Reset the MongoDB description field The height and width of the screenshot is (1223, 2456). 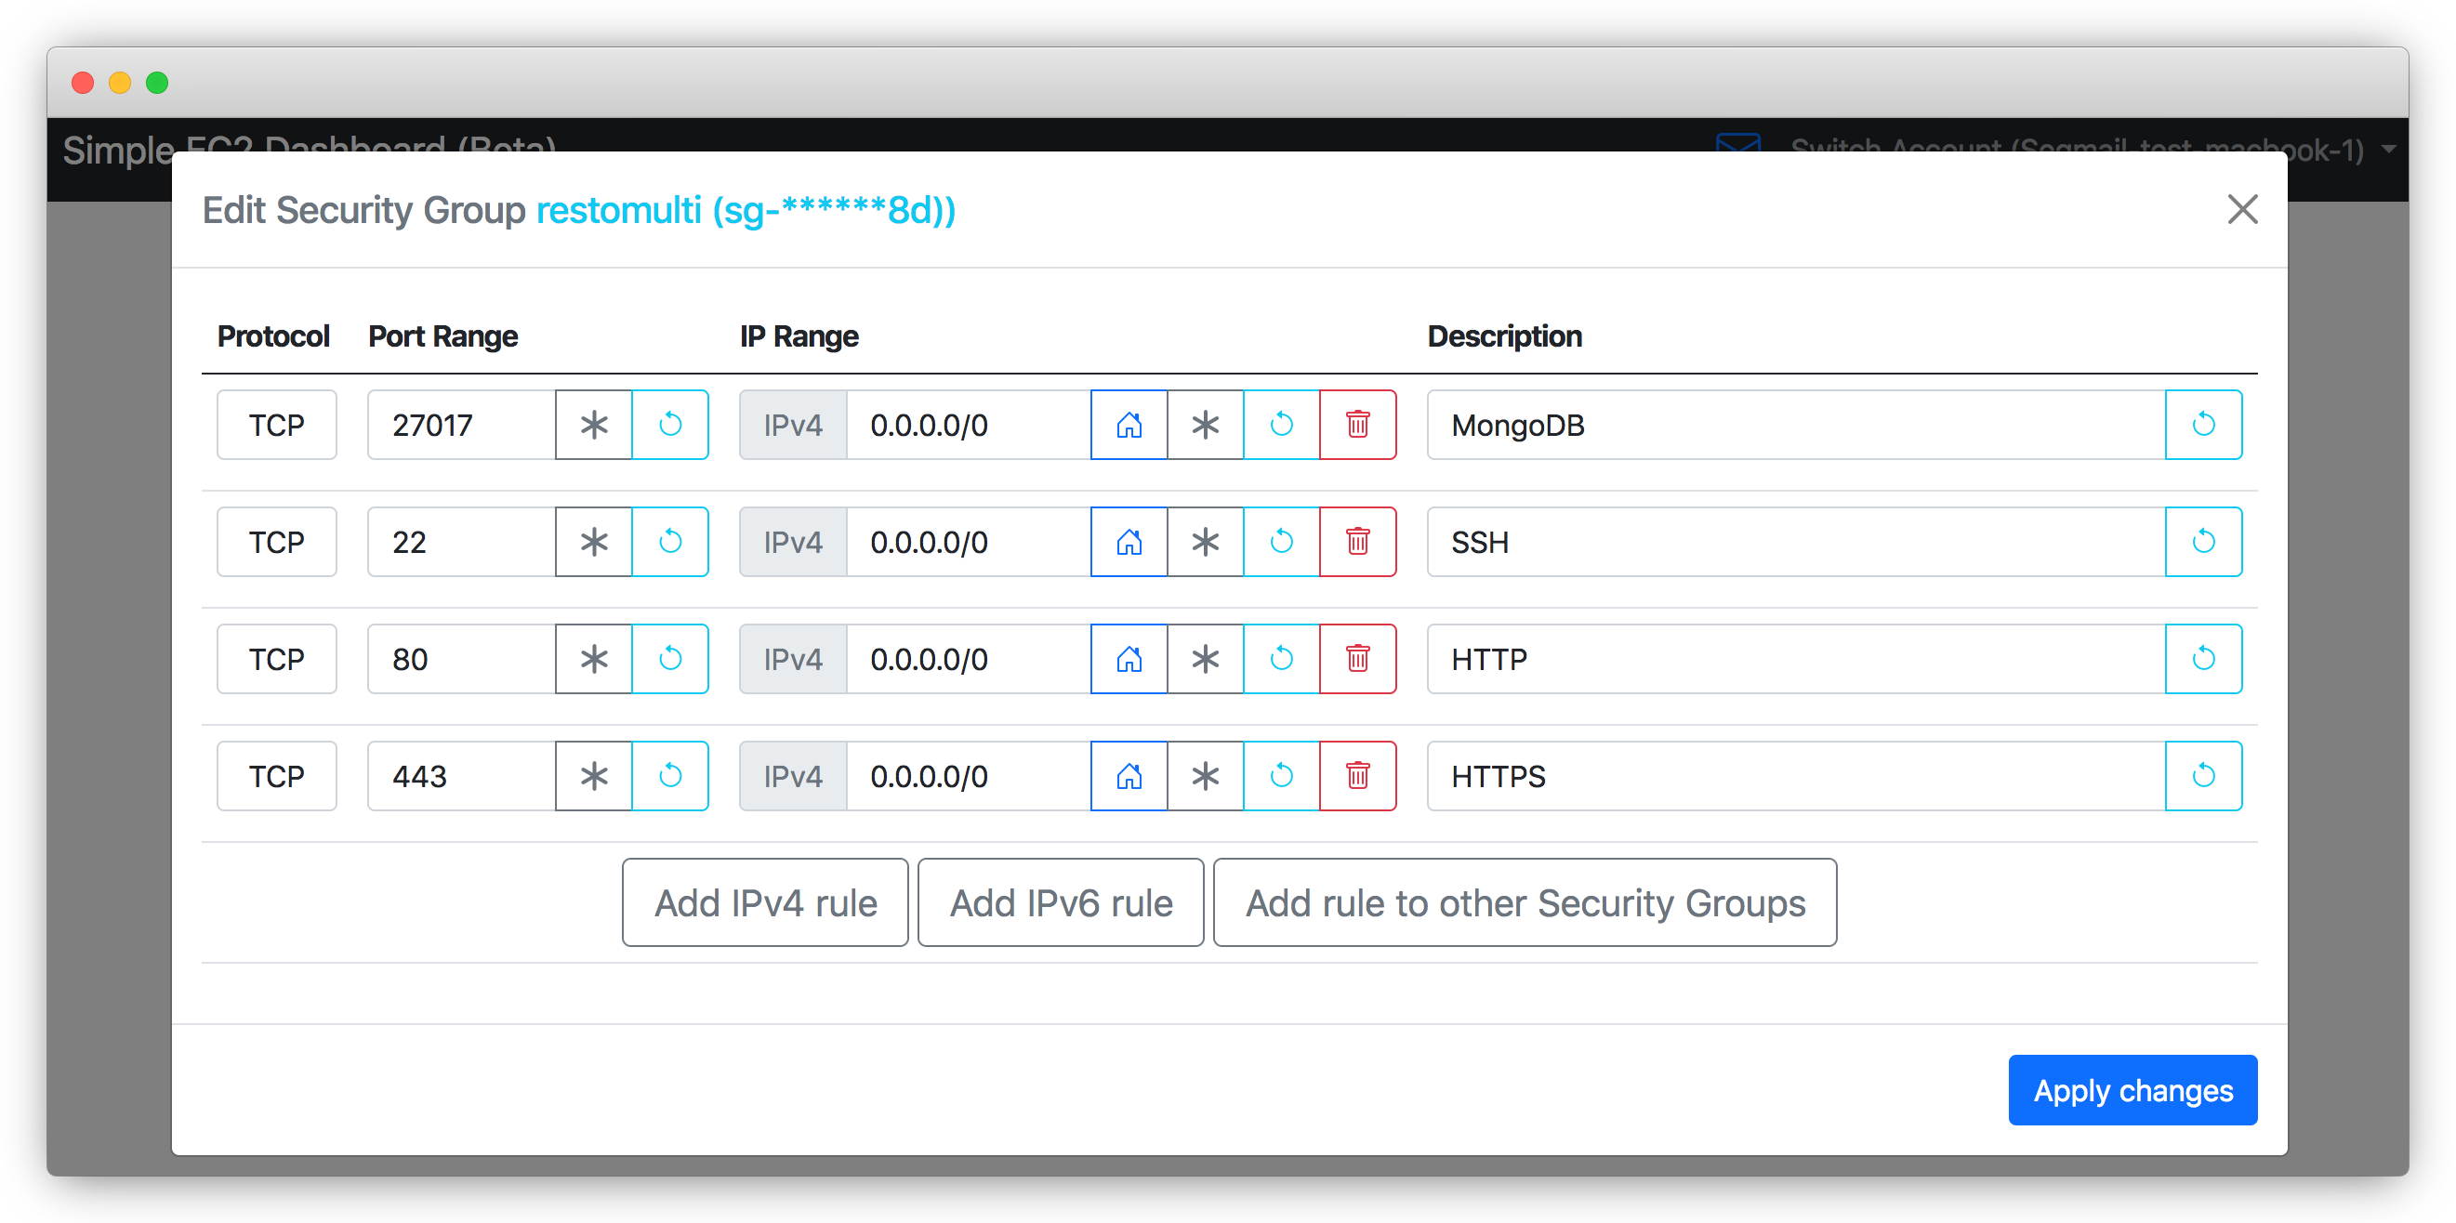coord(2203,424)
